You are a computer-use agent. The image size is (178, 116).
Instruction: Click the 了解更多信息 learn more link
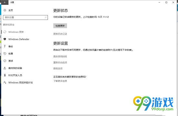click(60, 81)
